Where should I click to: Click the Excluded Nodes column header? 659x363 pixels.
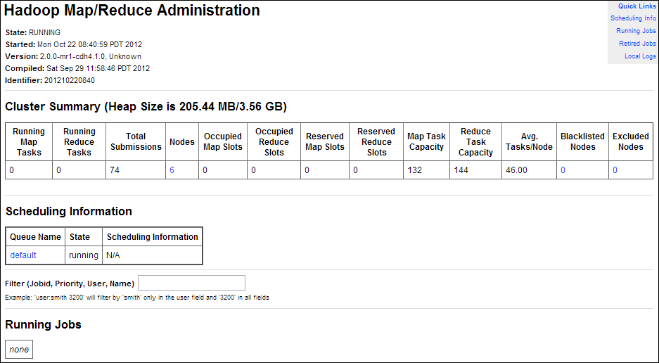pos(630,141)
